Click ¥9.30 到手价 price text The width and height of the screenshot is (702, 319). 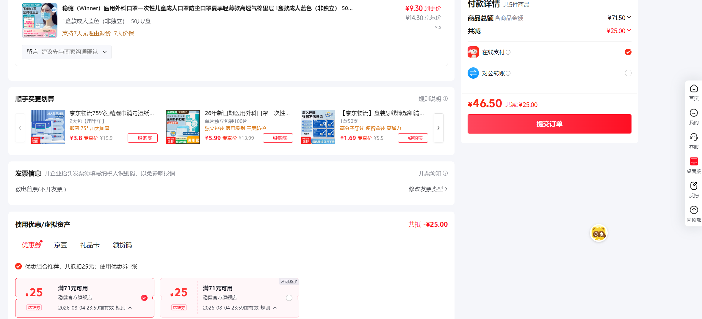[x=423, y=8]
